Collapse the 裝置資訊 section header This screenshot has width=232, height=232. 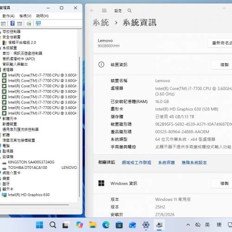point(163,64)
